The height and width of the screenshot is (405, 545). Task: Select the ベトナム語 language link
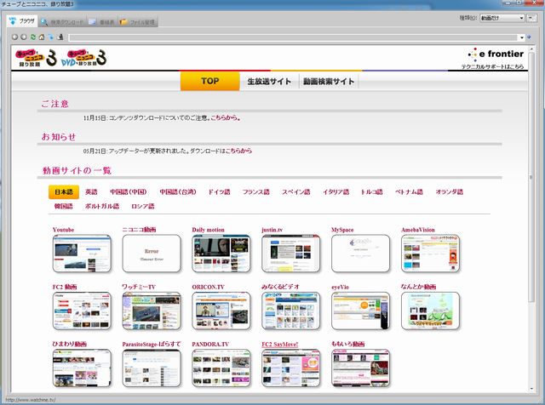409,191
